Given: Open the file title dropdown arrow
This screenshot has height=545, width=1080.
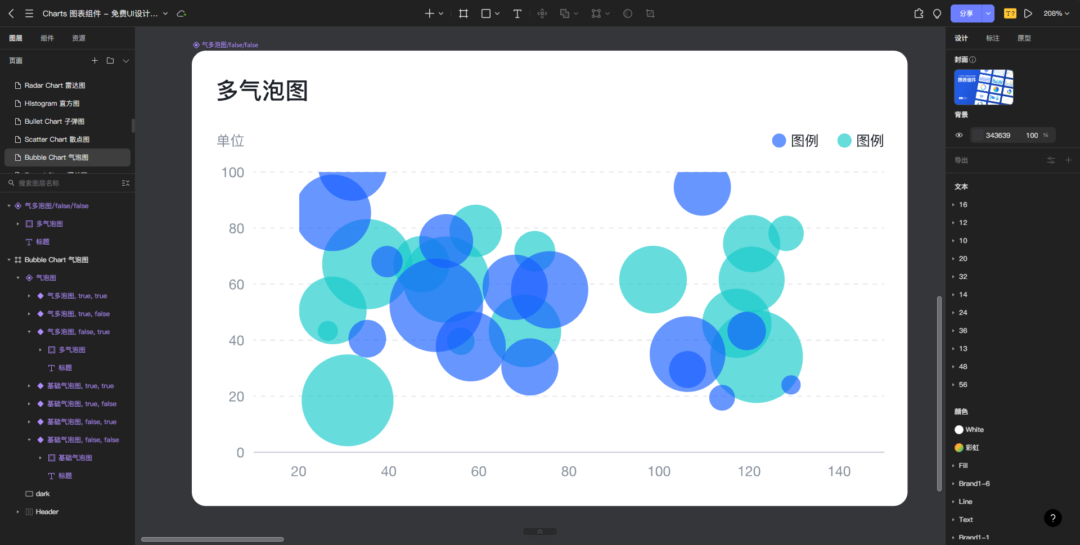Looking at the screenshot, I should (x=165, y=13).
